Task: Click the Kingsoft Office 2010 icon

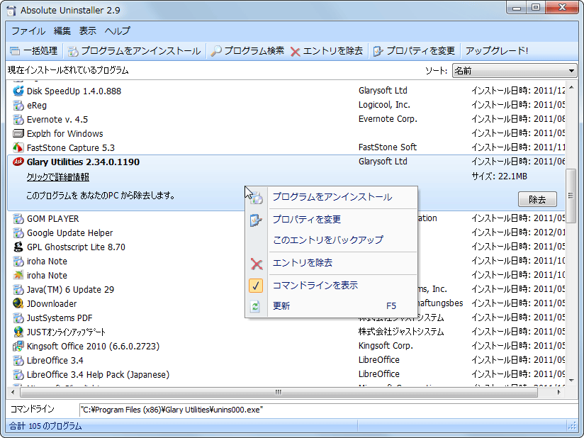Action: (18, 346)
